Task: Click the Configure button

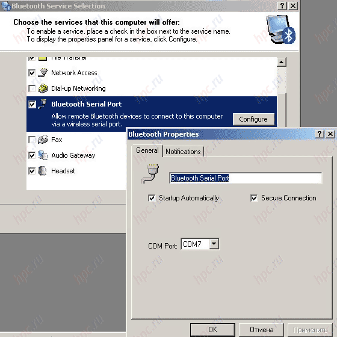Action: 253,119
